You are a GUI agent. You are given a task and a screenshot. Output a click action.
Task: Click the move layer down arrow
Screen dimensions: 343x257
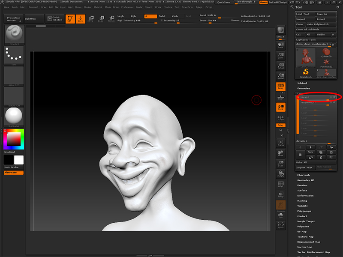(x=310, y=147)
